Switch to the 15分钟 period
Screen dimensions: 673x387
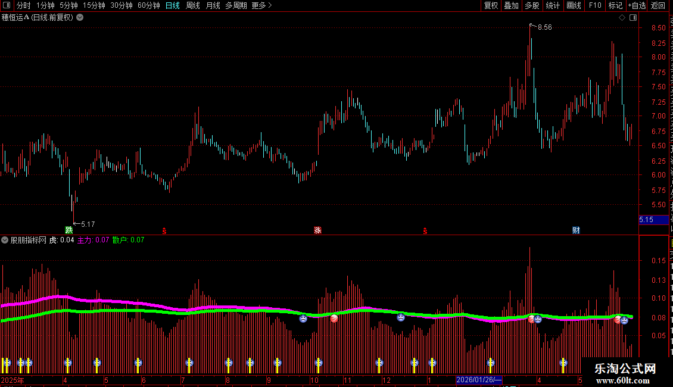(x=94, y=5)
